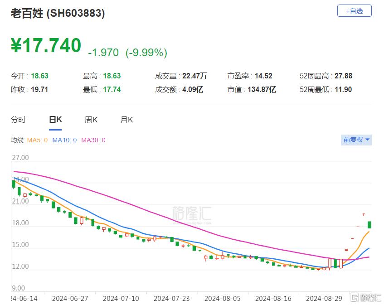This screenshot has height=305, width=384.
Task: Expand the 前复权 adjustment dropdown
Action: [356, 140]
